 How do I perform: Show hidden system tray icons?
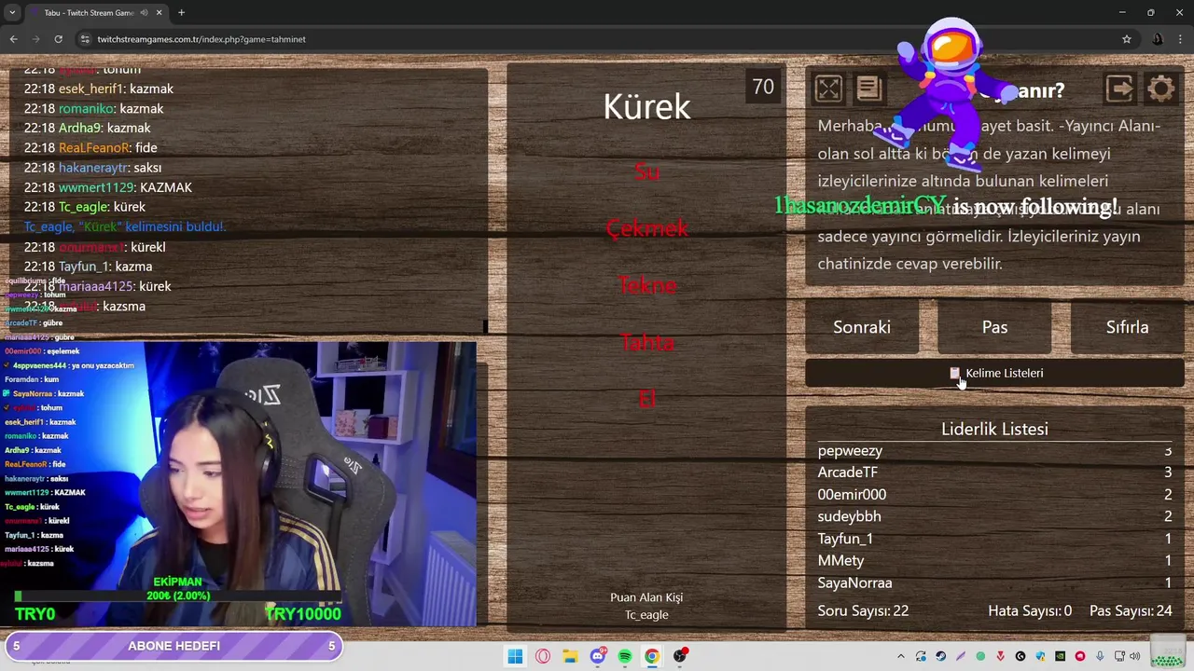[x=900, y=656]
